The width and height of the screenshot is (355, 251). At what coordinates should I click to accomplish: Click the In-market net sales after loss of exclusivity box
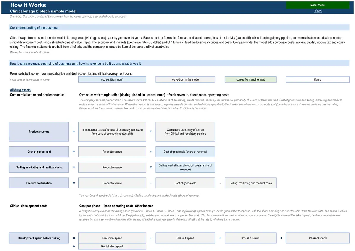tap(112, 132)
